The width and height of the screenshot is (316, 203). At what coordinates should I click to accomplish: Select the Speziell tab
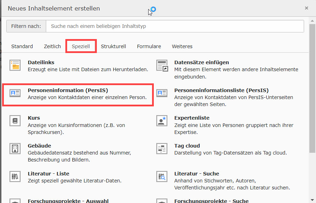[x=81, y=46]
